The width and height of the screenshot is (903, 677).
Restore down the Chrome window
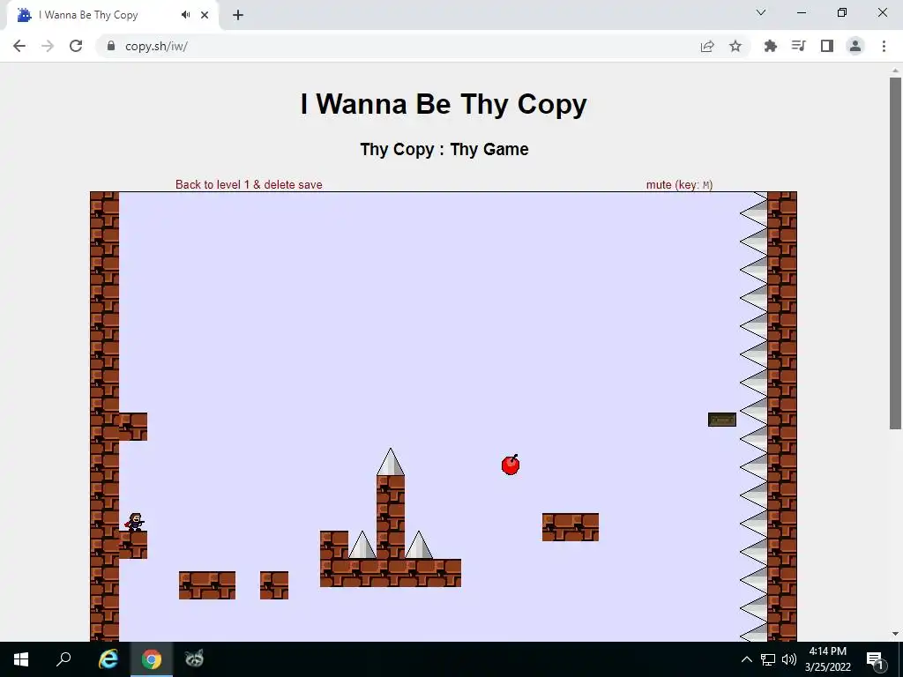[x=842, y=12]
